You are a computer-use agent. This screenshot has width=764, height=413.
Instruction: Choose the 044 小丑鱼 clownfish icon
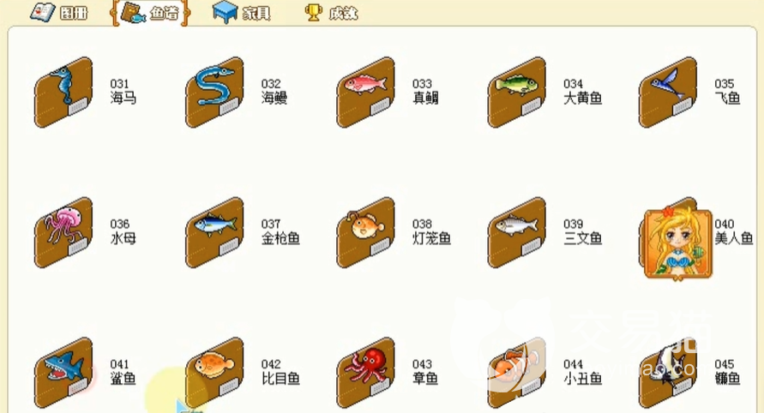tap(516, 373)
